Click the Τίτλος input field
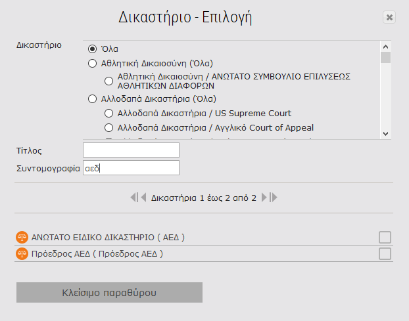The width and height of the screenshot is (409, 321). (132, 150)
